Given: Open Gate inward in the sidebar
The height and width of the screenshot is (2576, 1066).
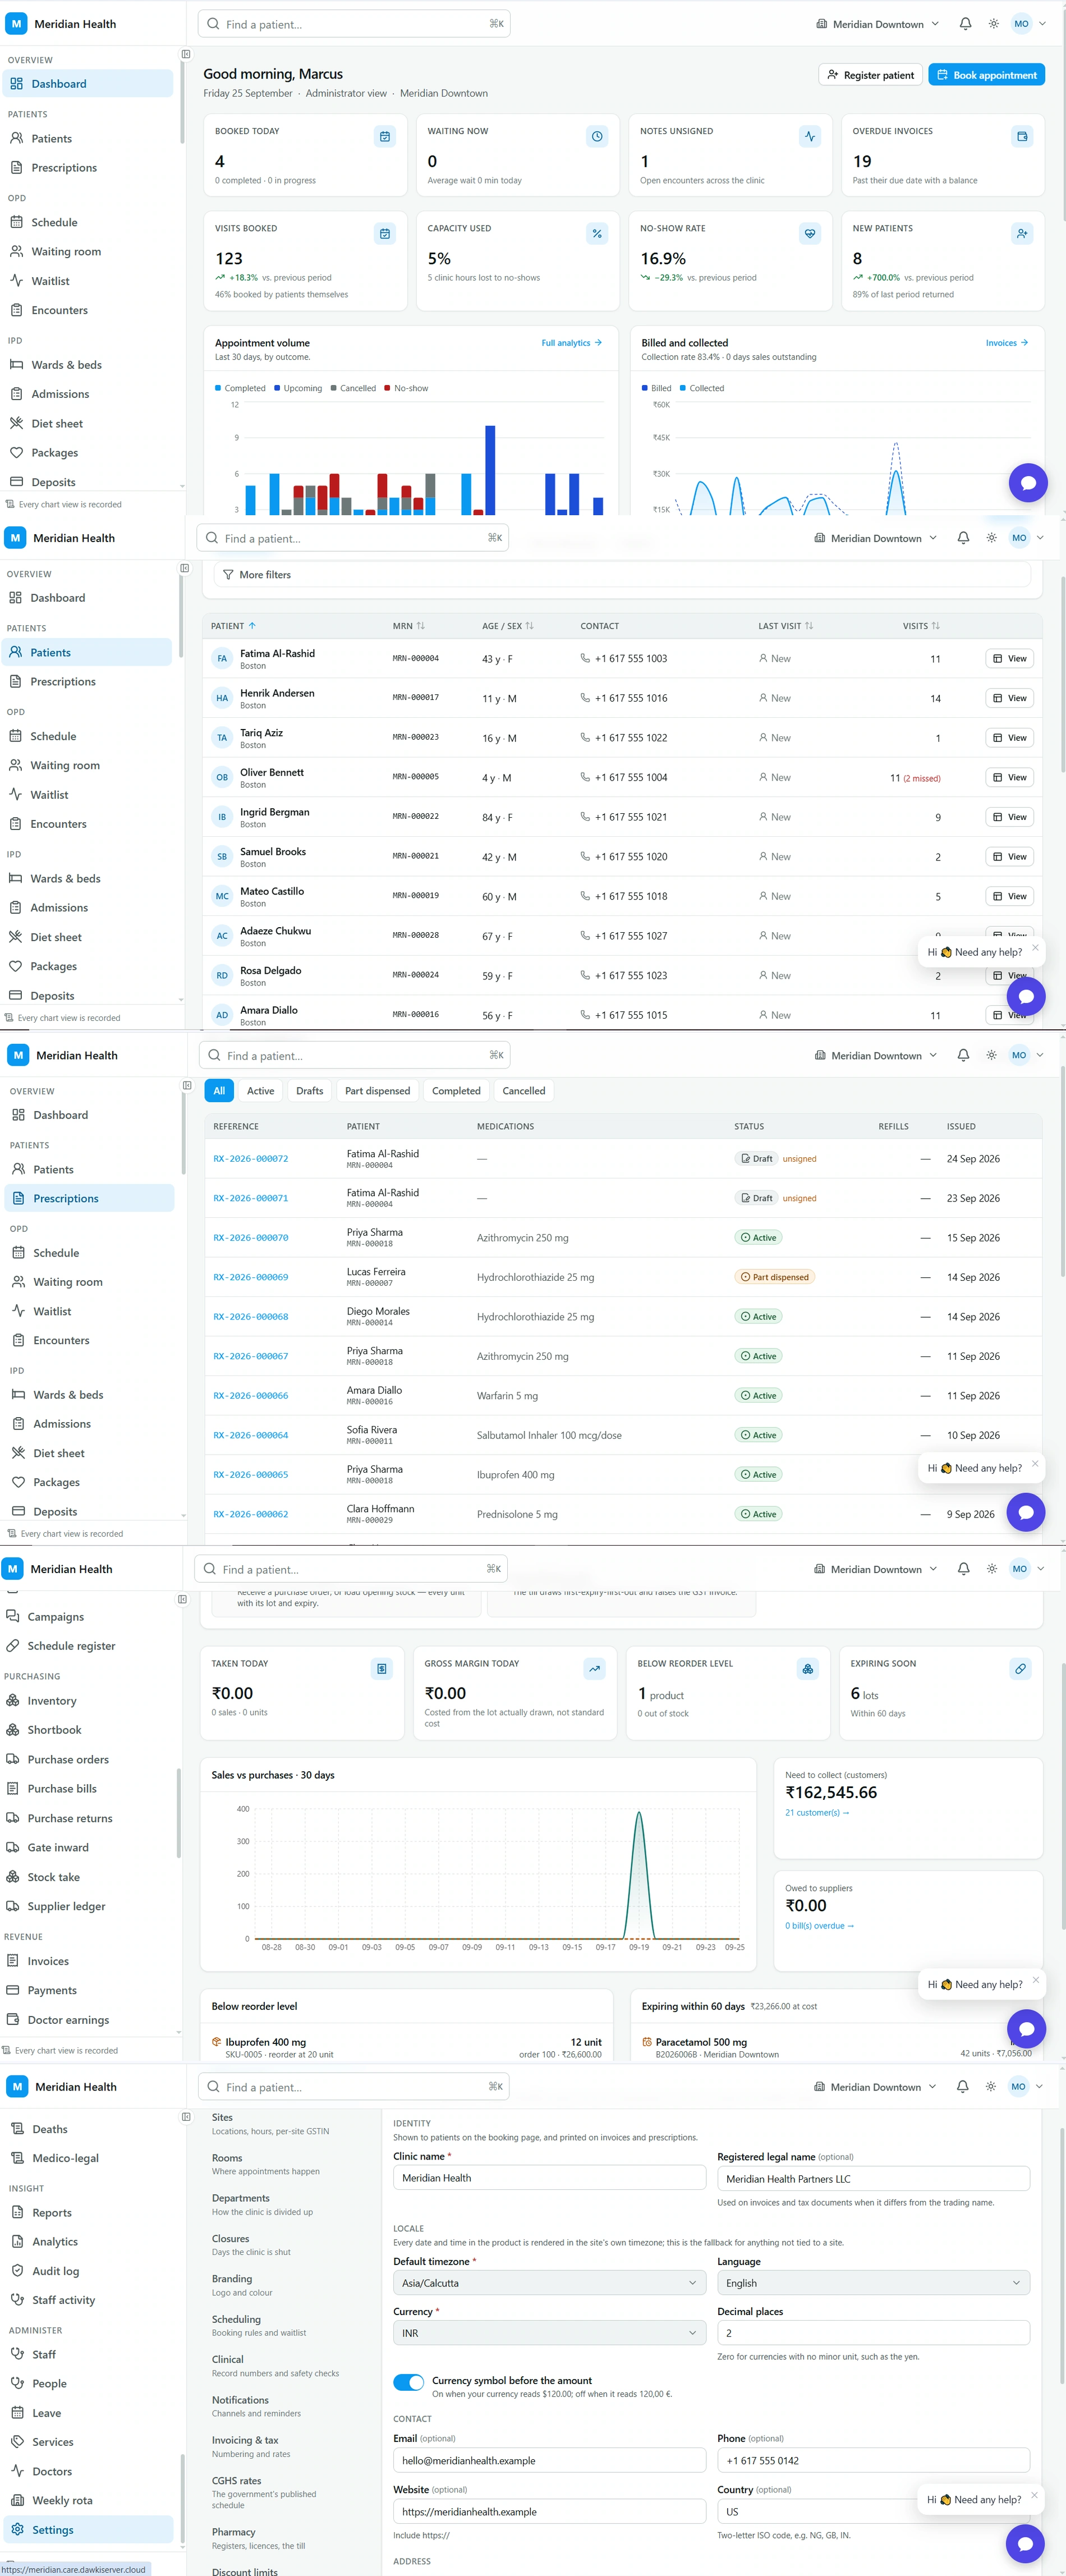Looking at the screenshot, I should [x=58, y=1847].
